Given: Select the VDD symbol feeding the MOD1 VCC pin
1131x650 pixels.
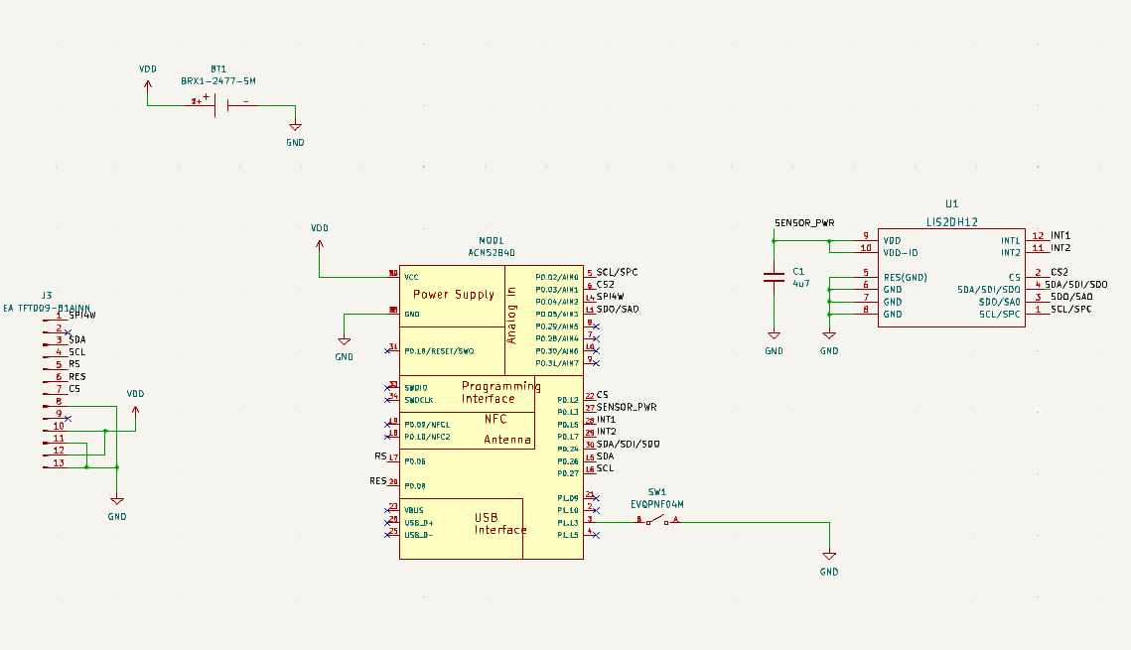Looking at the screenshot, I should click(x=319, y=238).
